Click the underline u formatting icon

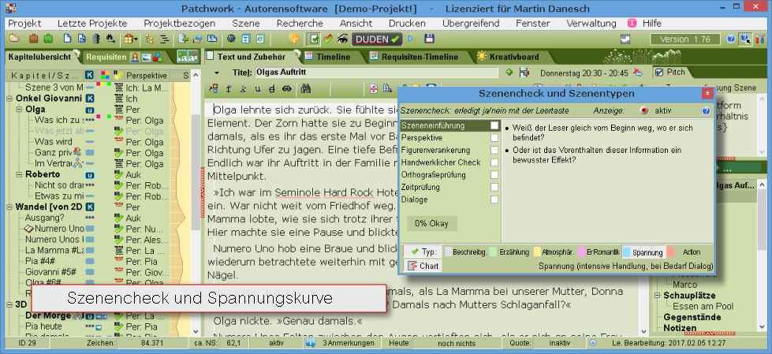click(x=257, y=88)
